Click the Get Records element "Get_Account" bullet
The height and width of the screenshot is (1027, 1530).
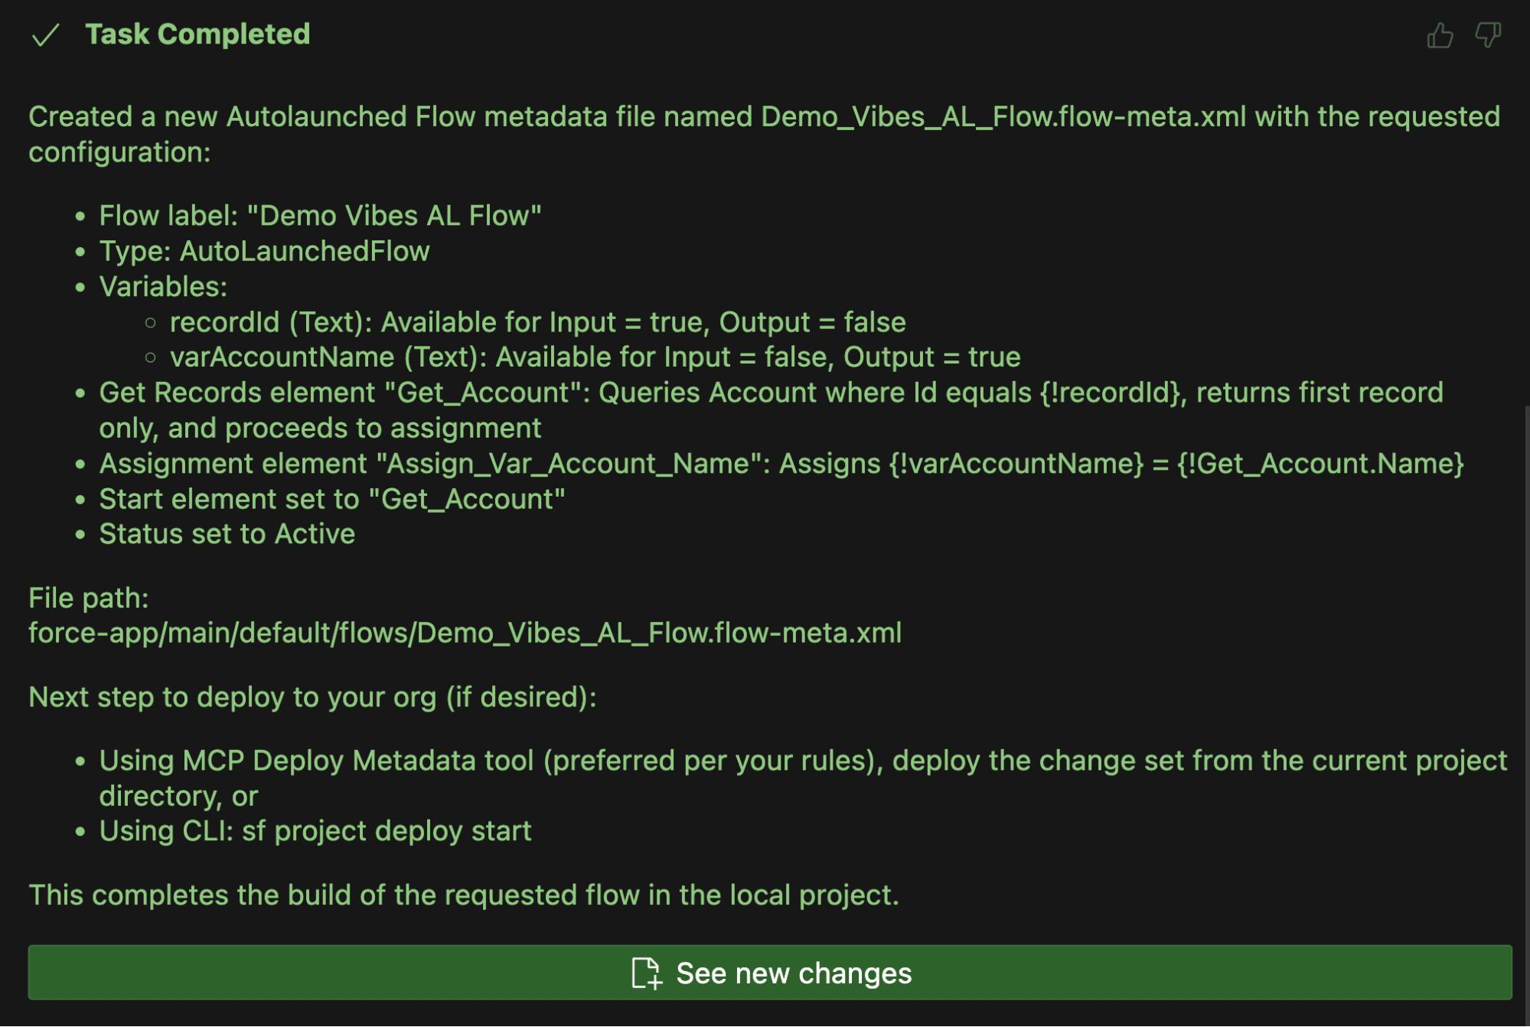tap(770, 393)
